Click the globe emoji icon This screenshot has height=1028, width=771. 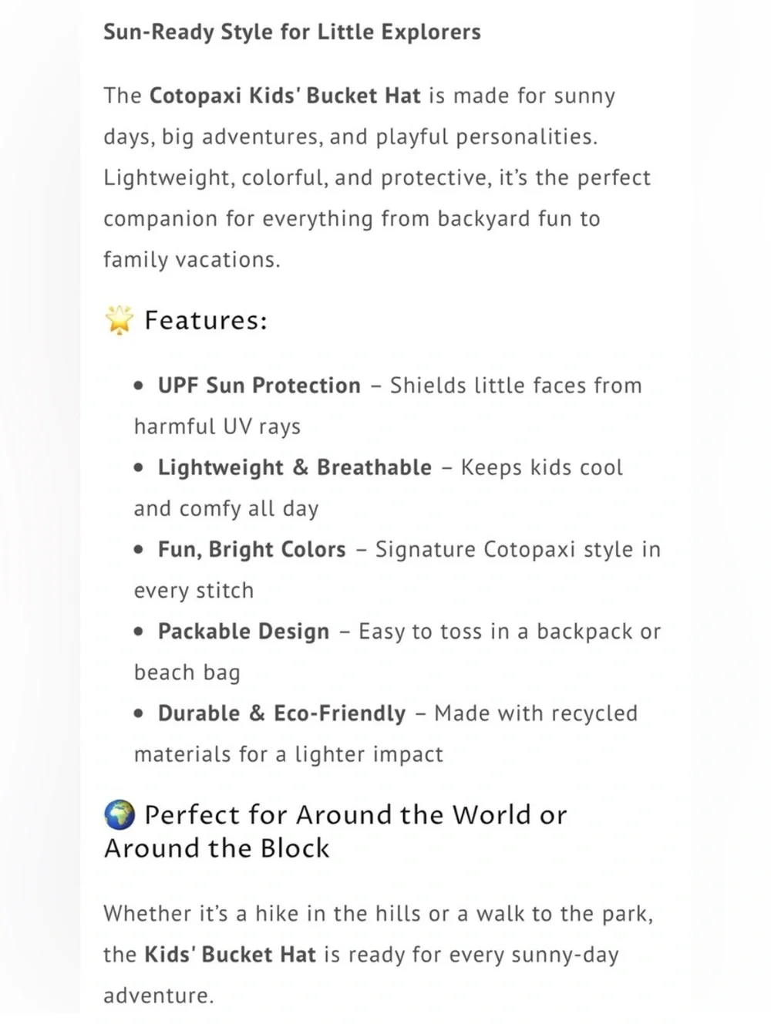[x=120, y=814]
